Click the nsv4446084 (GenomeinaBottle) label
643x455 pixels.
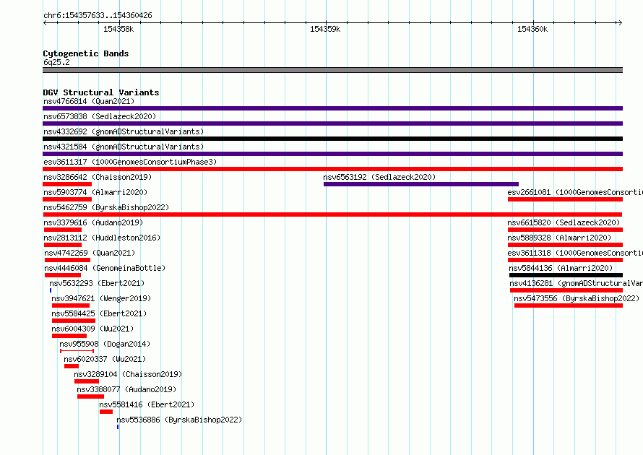pyautogui.click(x=105, y=268)
